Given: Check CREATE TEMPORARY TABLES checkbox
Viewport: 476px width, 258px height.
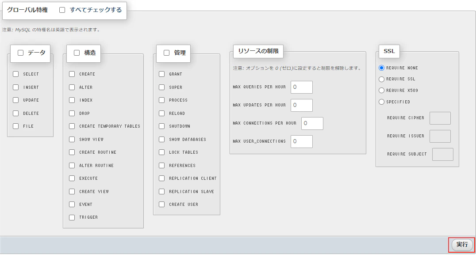Looking at the screenshot, I should pyautogui.click(x=72, y=126).
